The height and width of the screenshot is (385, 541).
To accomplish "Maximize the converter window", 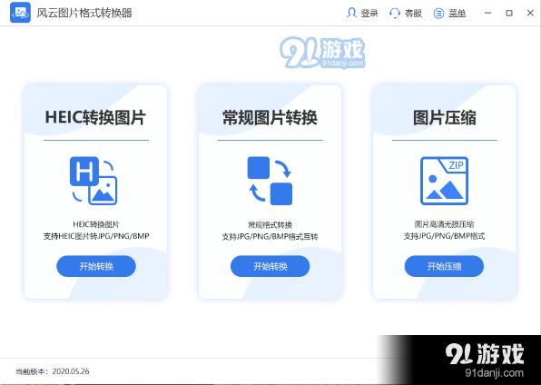I will coord(509,13).
